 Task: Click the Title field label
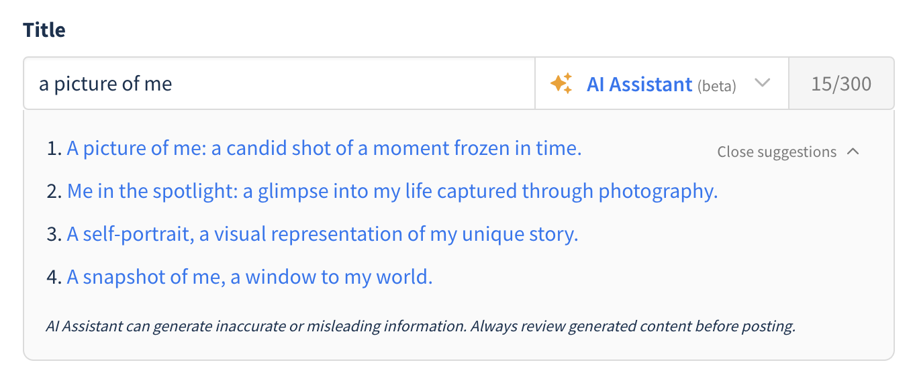click(x=44, y=30)
